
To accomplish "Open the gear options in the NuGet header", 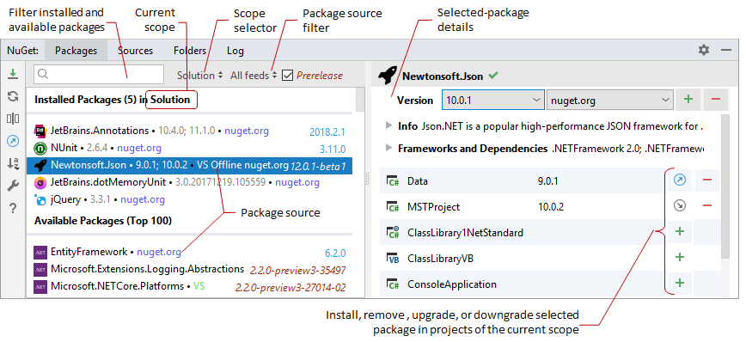I will pyautogui.click(x=704, y=50).
